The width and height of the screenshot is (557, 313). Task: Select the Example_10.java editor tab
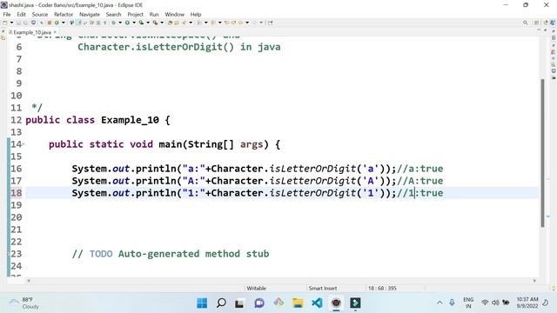tap(32, 32)
